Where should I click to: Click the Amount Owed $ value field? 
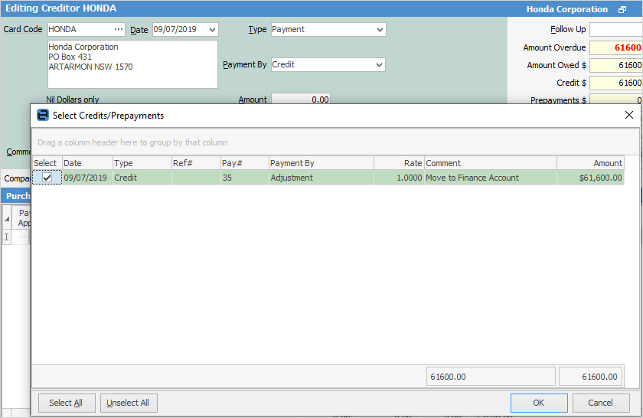[x=616, y=65]
